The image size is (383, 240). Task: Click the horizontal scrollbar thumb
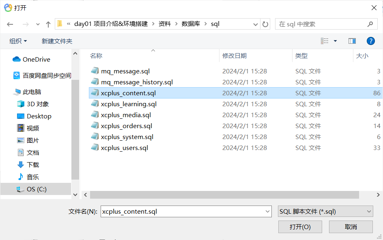click(224, 195)
